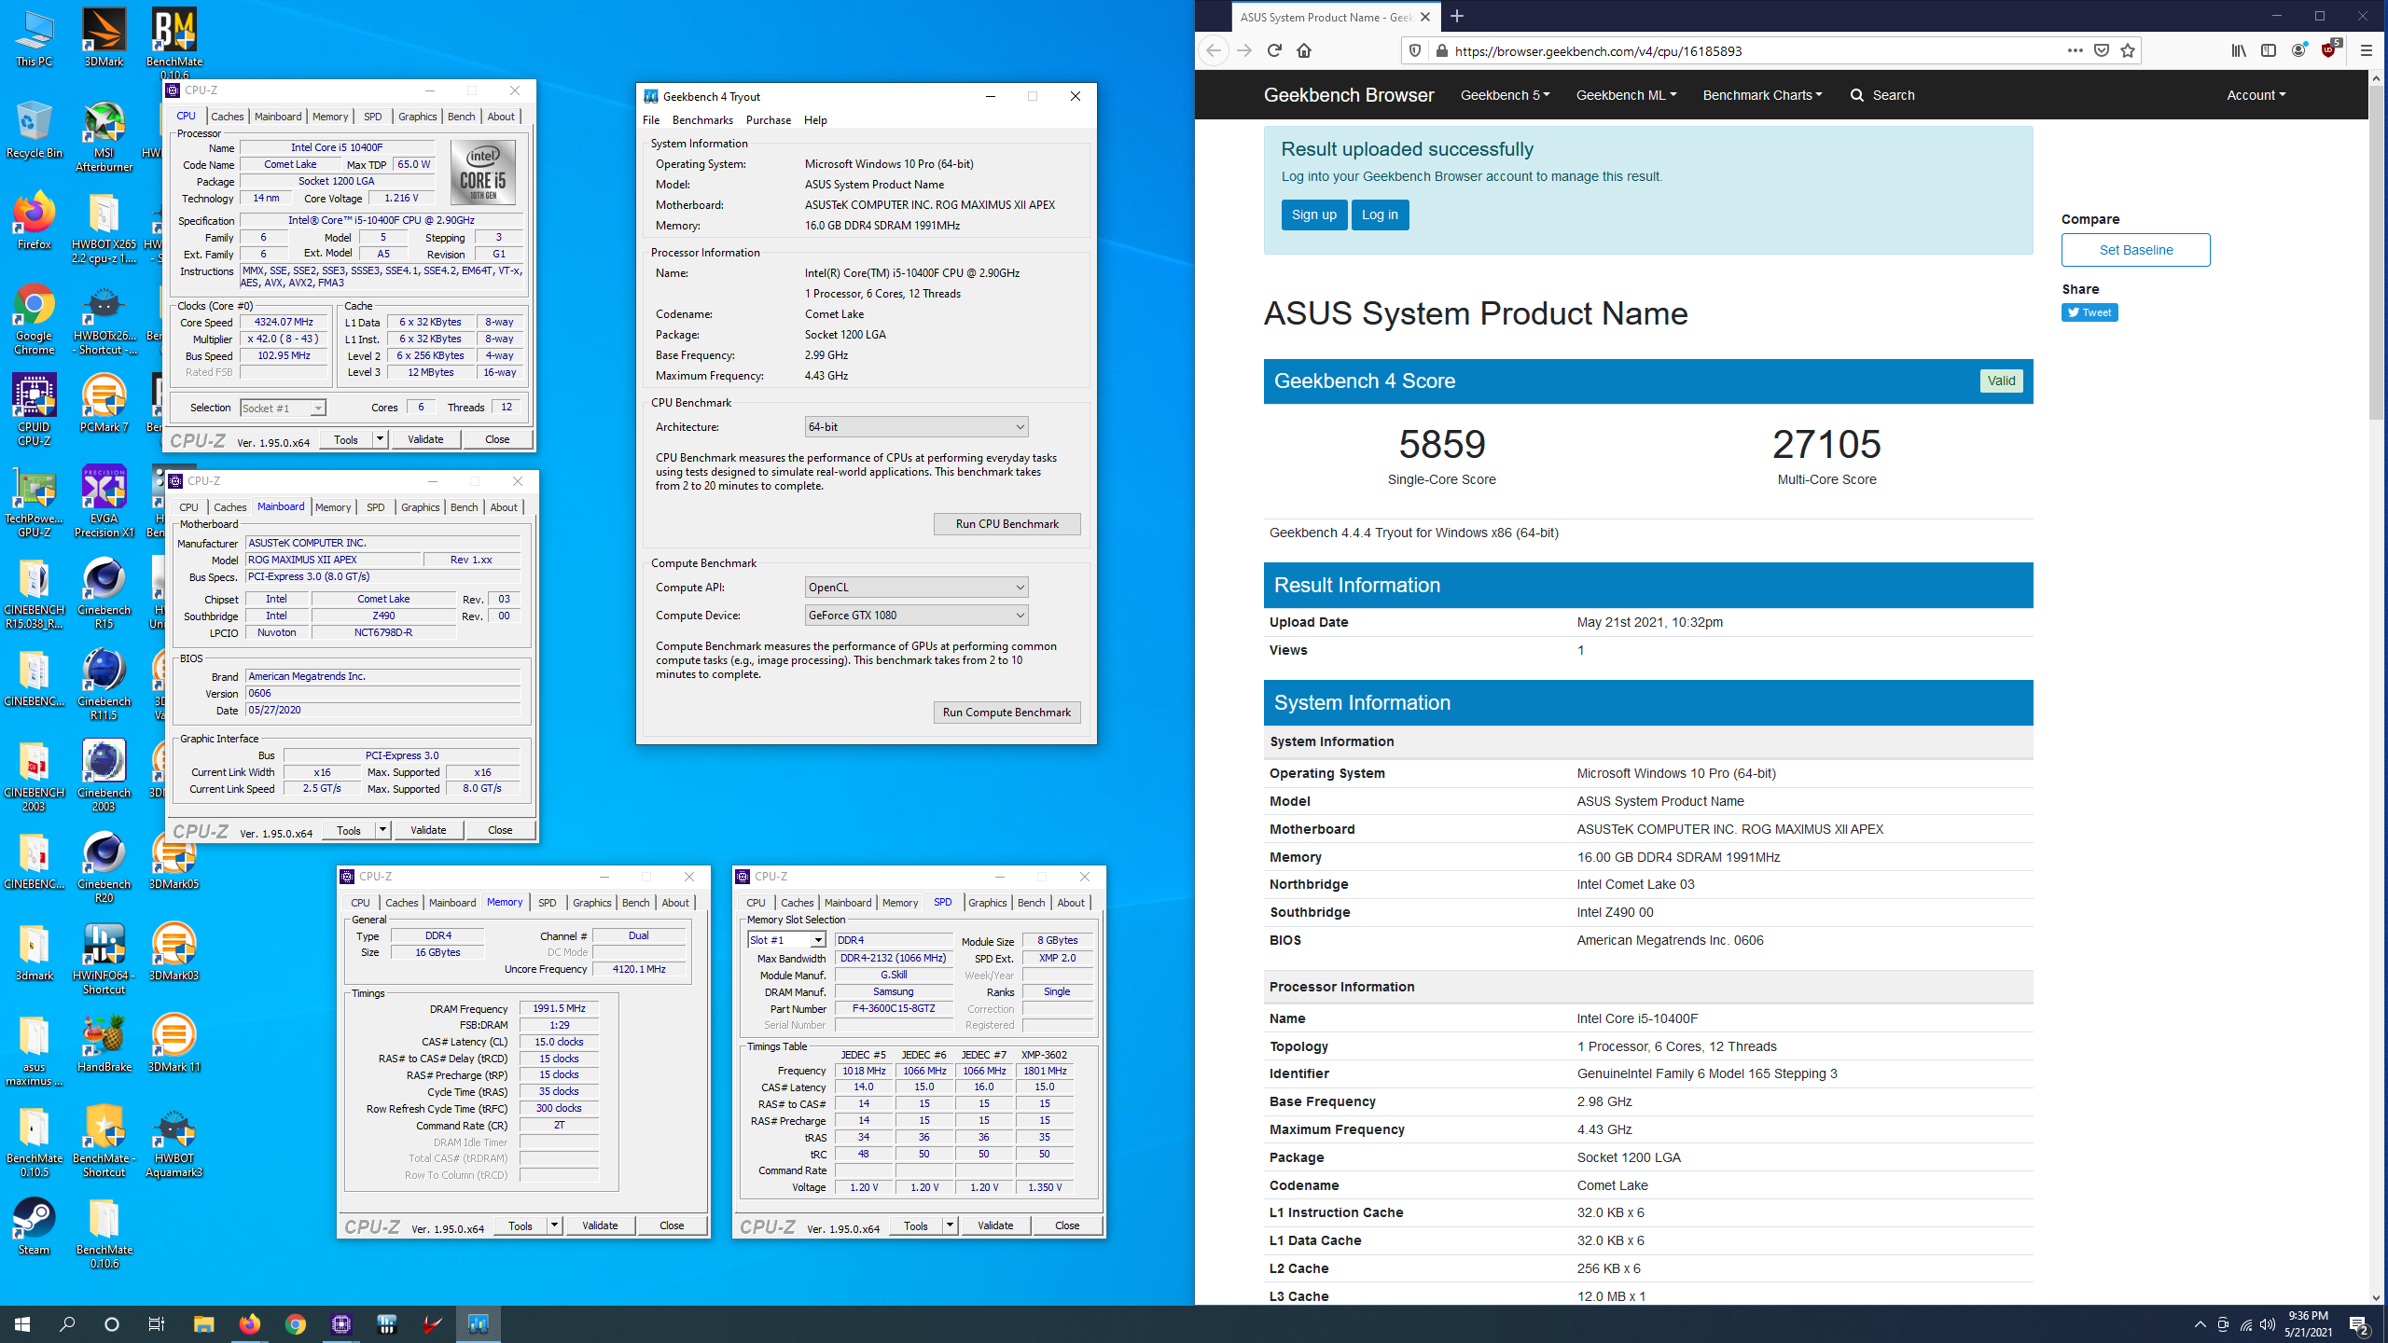
Task: Open File menu in Geekbench 4 Tryout
Action: [x=651, y=120]
